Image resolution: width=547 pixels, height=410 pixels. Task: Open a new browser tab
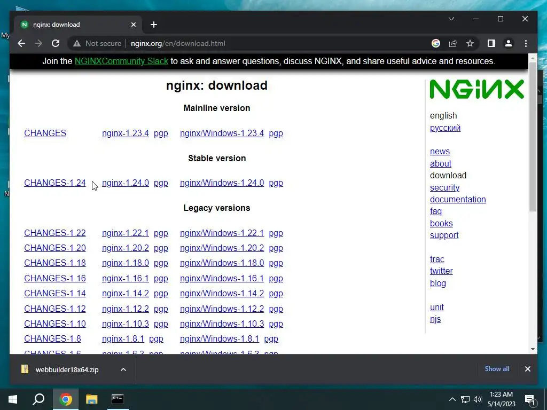tap(153, 25)
